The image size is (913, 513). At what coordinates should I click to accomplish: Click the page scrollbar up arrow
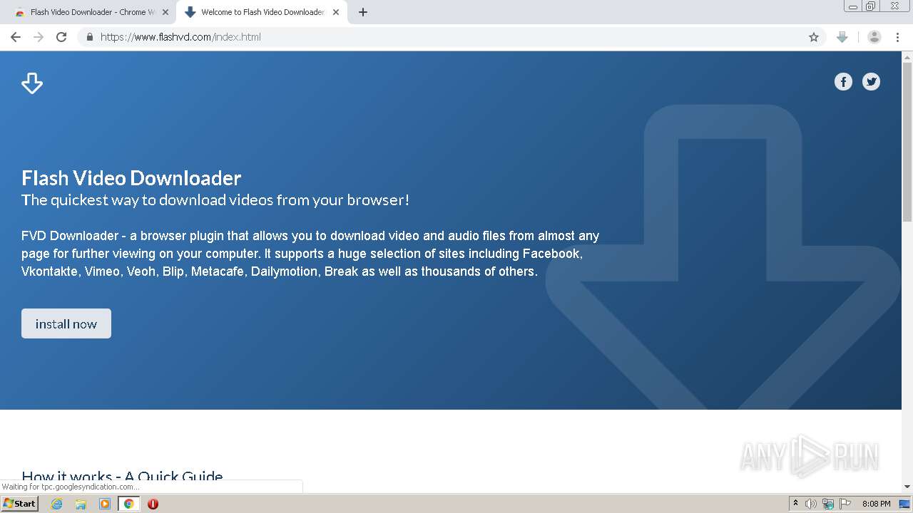[907, 56]
